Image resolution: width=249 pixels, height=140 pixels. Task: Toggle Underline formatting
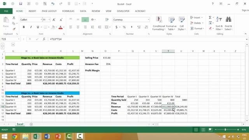tap(38, 27)
